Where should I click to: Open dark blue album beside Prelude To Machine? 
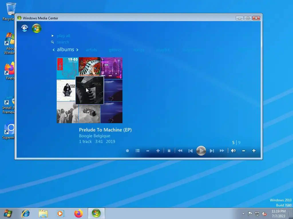[x=113, y=90]
